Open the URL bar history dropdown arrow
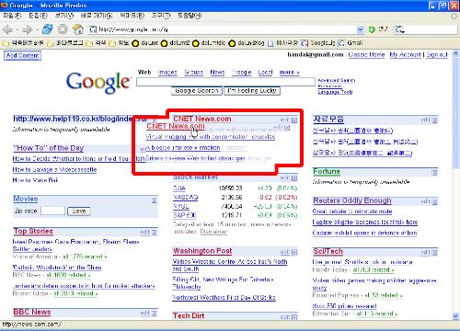This screenshot has height=331, width=460. click(x=361, y=29)
